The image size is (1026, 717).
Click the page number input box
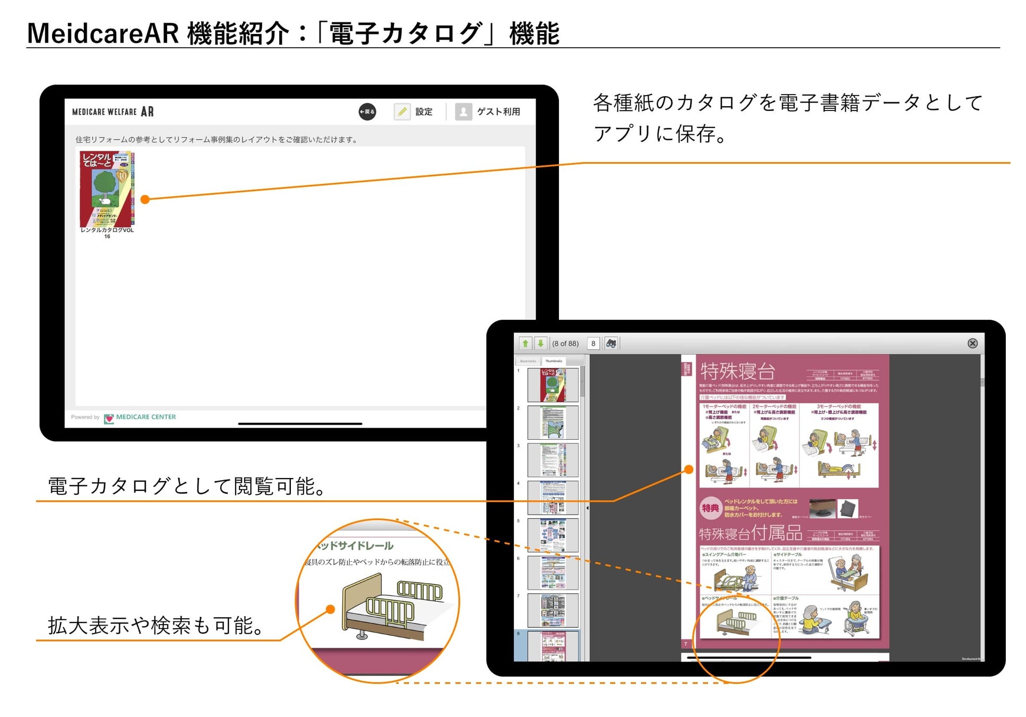click(x=593, y=344)
